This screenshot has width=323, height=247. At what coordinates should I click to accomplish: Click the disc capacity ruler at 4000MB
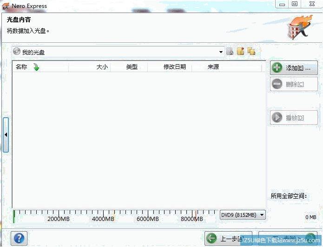pyautogui.click(x=103, y=219)
